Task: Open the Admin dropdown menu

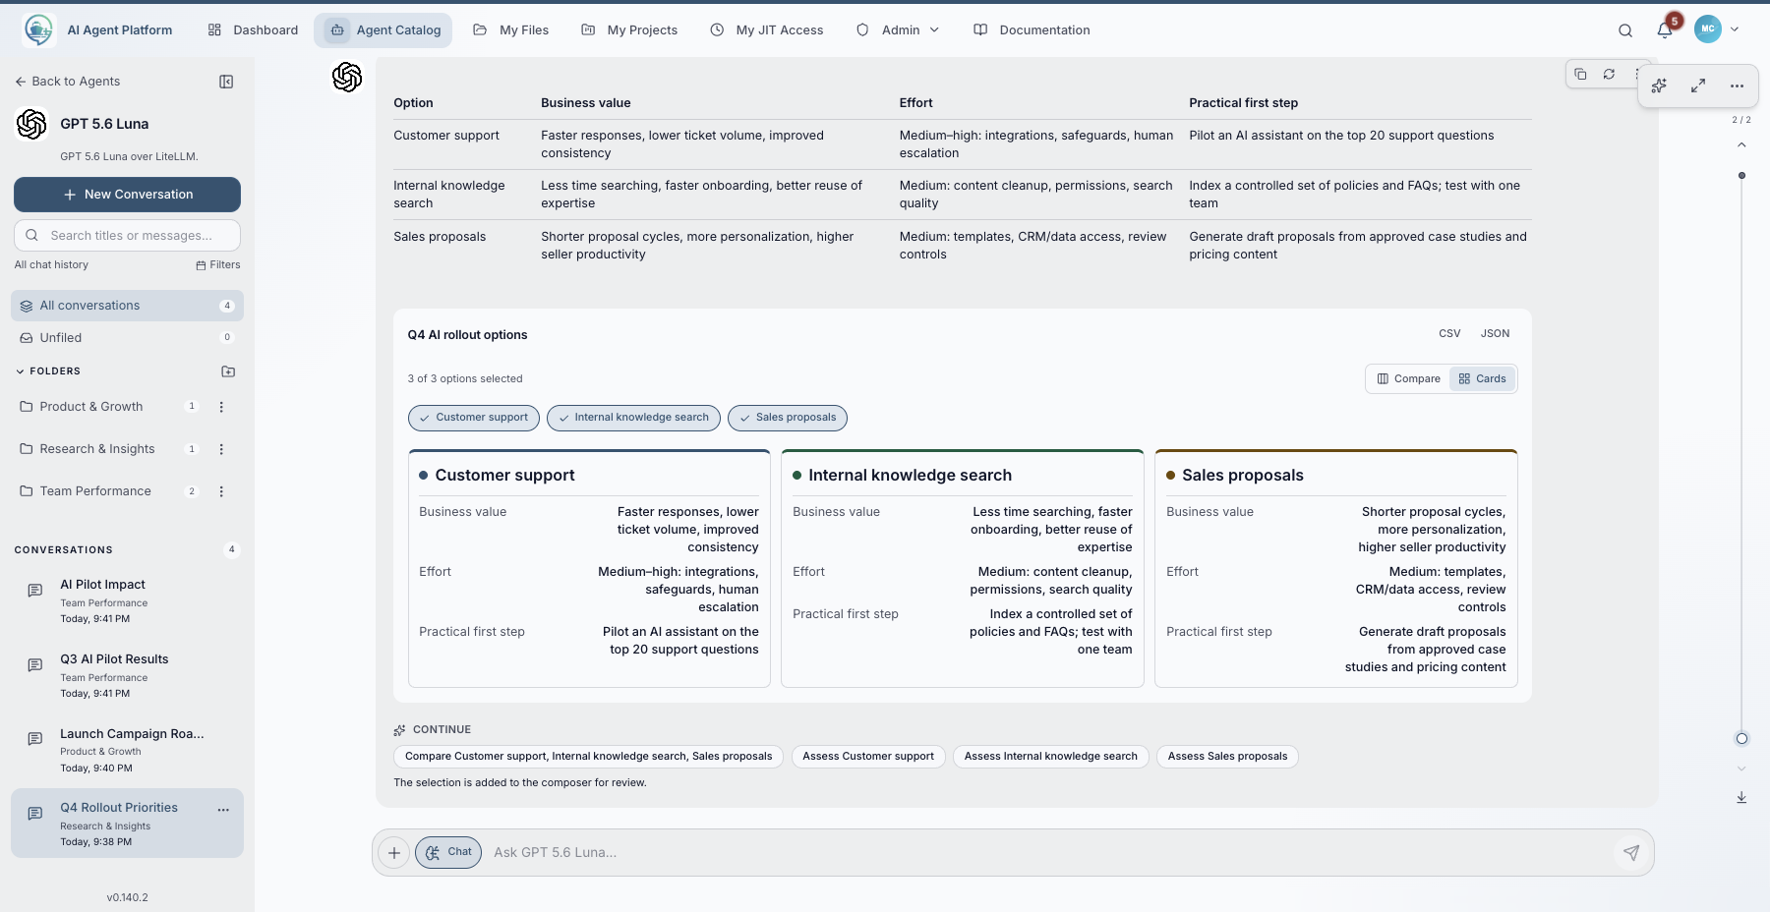Action: (898, 30)
